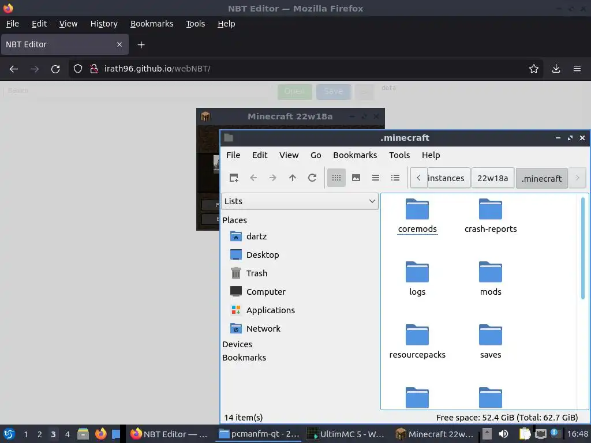Screen dimensions: 591x443
Task: Click the Bookmarks section in side pane
Action: [244, 358]
